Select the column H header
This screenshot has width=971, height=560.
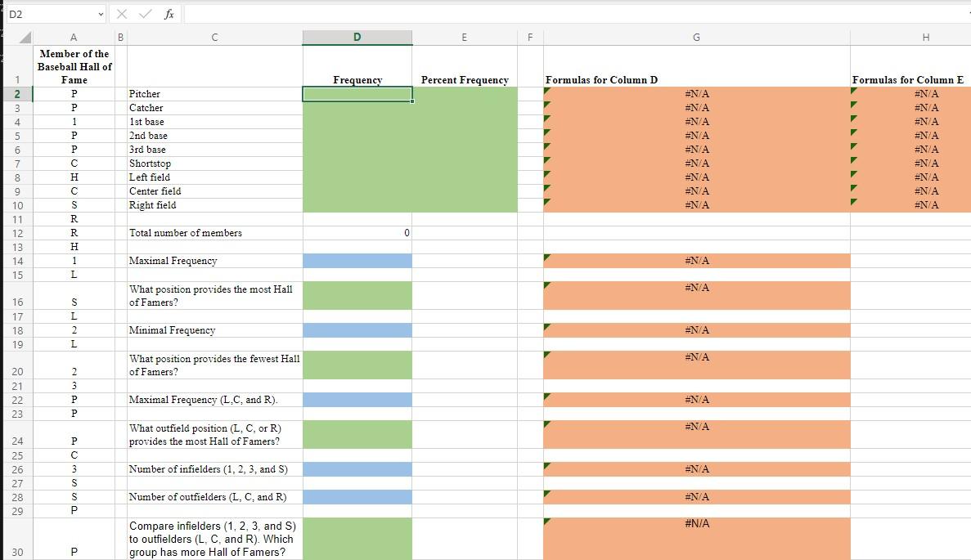[926, 37]
